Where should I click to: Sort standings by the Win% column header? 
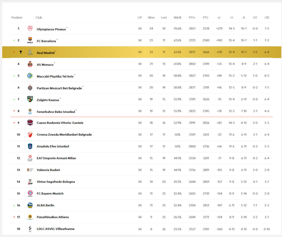click(178, 18)
